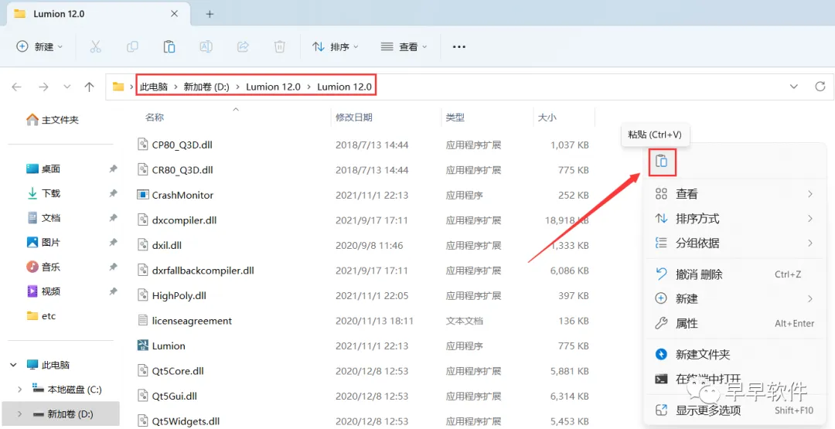
Task: Open 查看 view dropdown in toolbar
Action: [404, 47]
